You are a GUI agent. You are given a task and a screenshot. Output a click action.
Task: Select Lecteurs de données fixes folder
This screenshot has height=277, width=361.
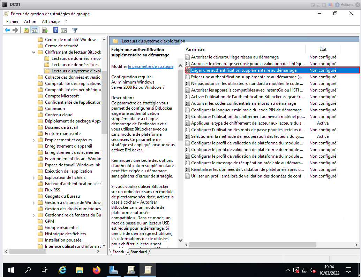[x=75, y=65]
